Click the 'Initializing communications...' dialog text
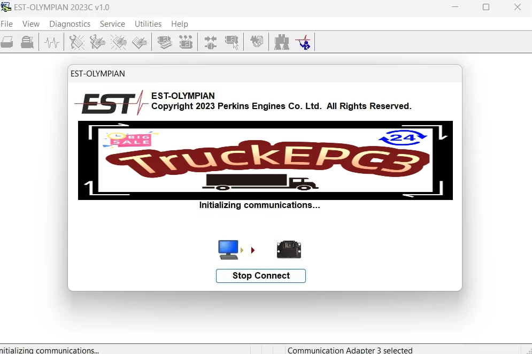The width and height of the screenshot is (532, 354). 259,205
